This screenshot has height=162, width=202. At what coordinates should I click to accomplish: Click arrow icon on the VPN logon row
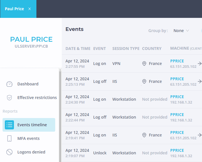[199, 64]
